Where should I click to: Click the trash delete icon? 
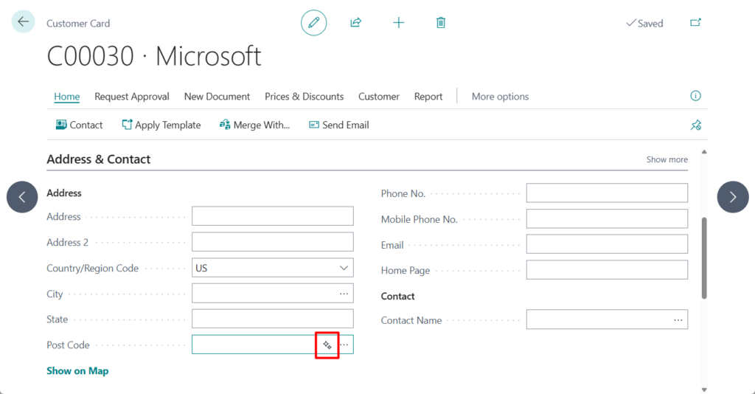(x=441, y=23)
